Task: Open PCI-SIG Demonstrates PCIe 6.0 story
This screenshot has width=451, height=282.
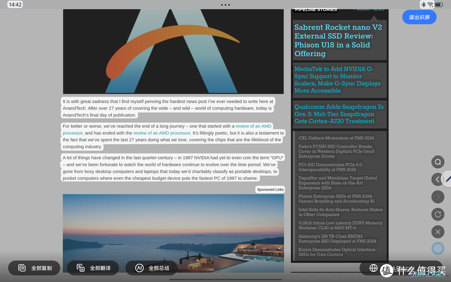Action: coord(330,167)
